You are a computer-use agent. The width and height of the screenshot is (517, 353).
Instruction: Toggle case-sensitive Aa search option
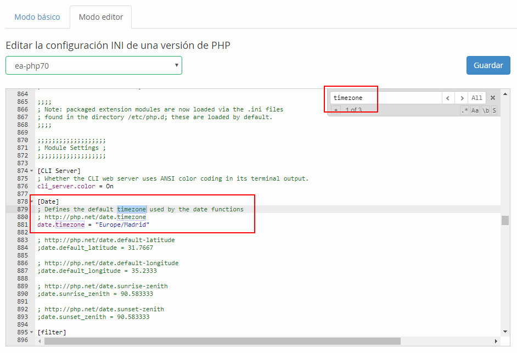point(475,110)
